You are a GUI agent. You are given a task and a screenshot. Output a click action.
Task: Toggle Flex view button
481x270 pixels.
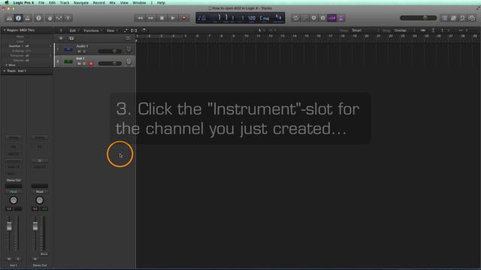[x=134, y=31]
